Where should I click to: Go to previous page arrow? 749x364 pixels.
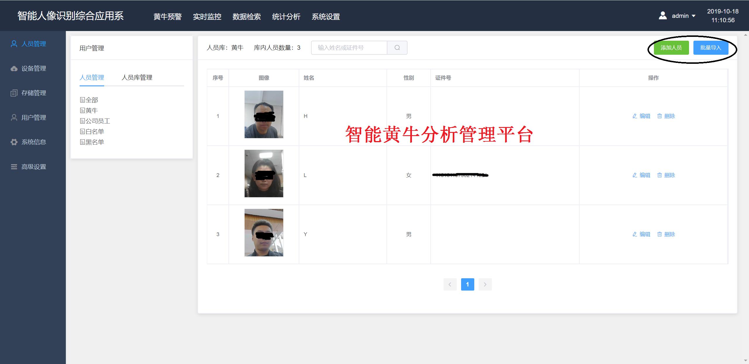coord(450,284)
